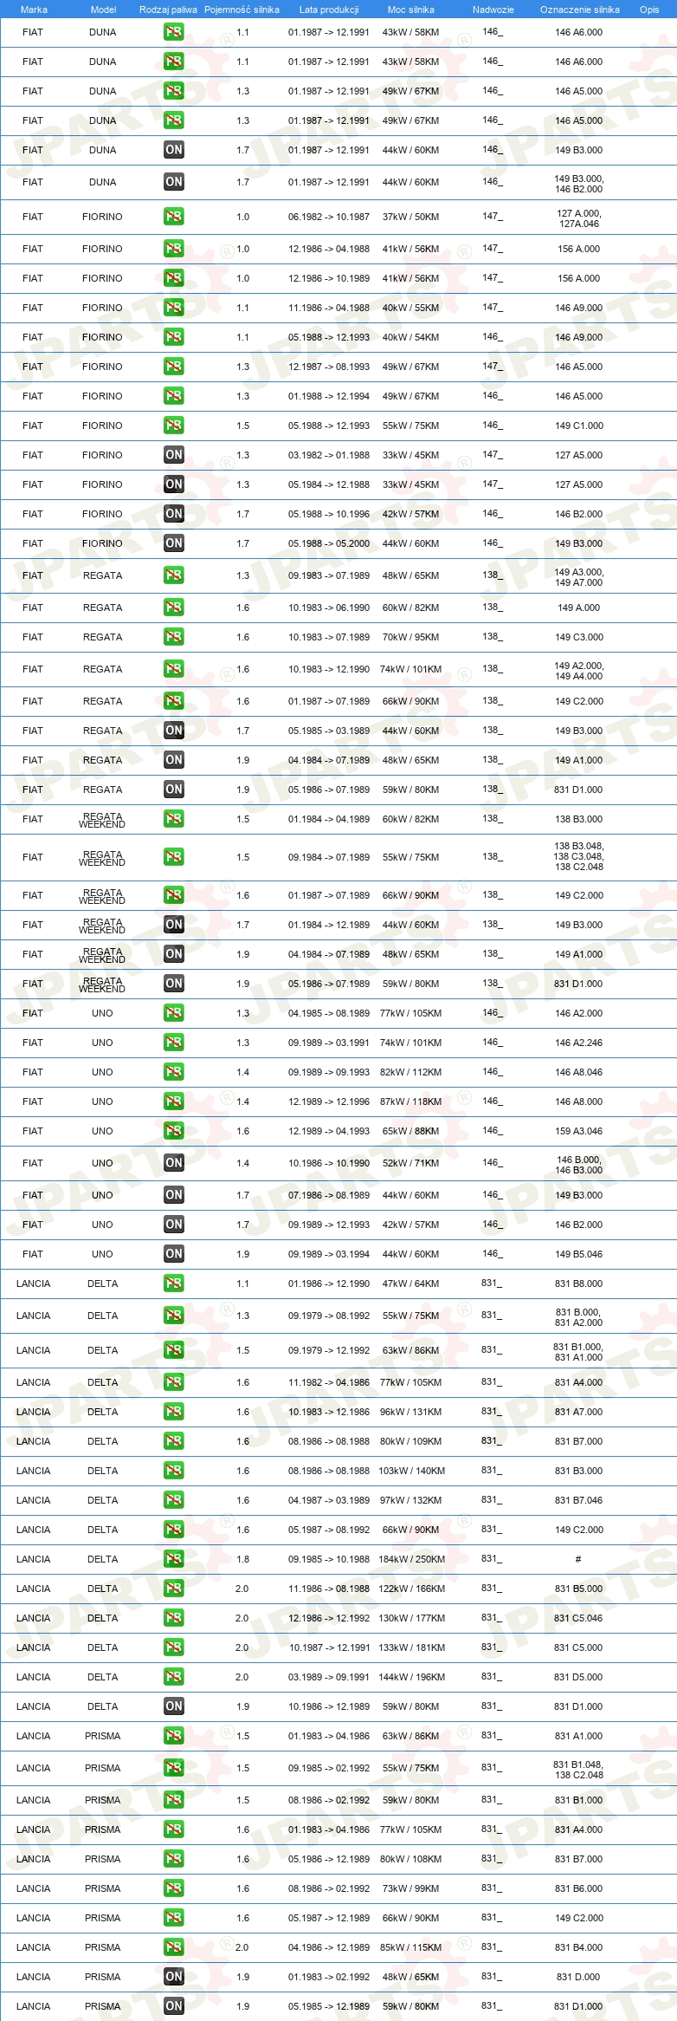Click the Nadwozie column header
Viewport: 677px width, 2021px height.
pyautogui.click(x=493, y=10)
